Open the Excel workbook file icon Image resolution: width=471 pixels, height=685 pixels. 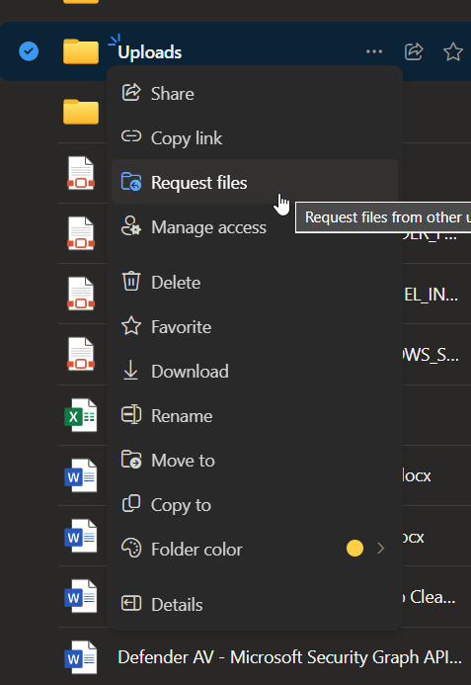(81, 415)
